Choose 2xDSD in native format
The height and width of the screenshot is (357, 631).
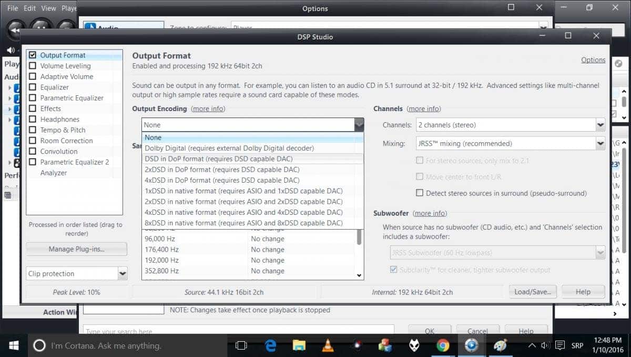[252, 202]
